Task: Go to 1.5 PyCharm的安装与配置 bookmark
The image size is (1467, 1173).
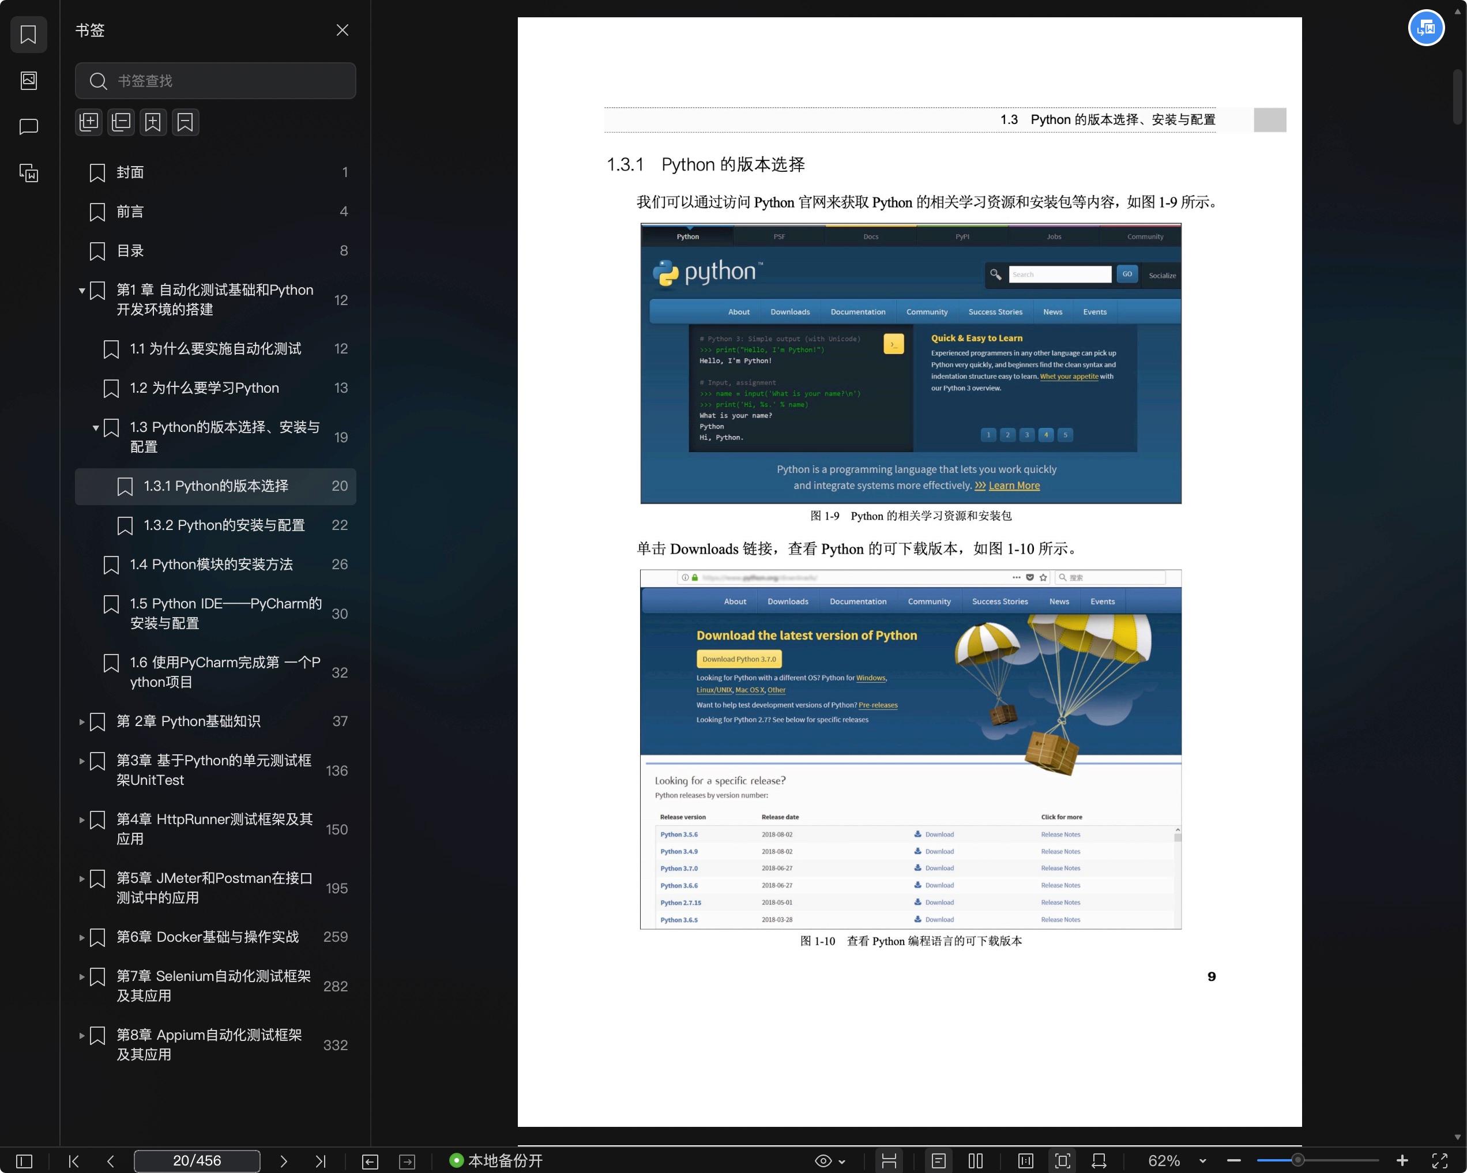Action: (215, 613)
